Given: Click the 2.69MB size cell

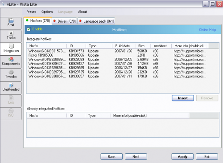Looking at the screenshot, I should click(x=143, y=59).
